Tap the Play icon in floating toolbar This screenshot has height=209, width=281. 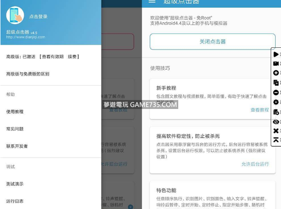coord(276,54)
